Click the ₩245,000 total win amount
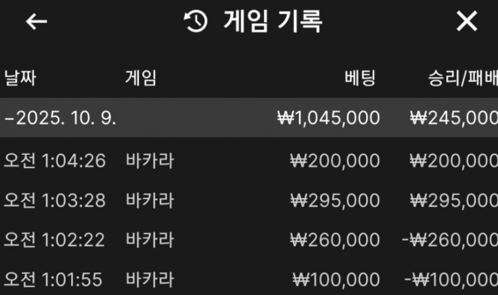The image size is (498, 295). [x=454, y=117]
